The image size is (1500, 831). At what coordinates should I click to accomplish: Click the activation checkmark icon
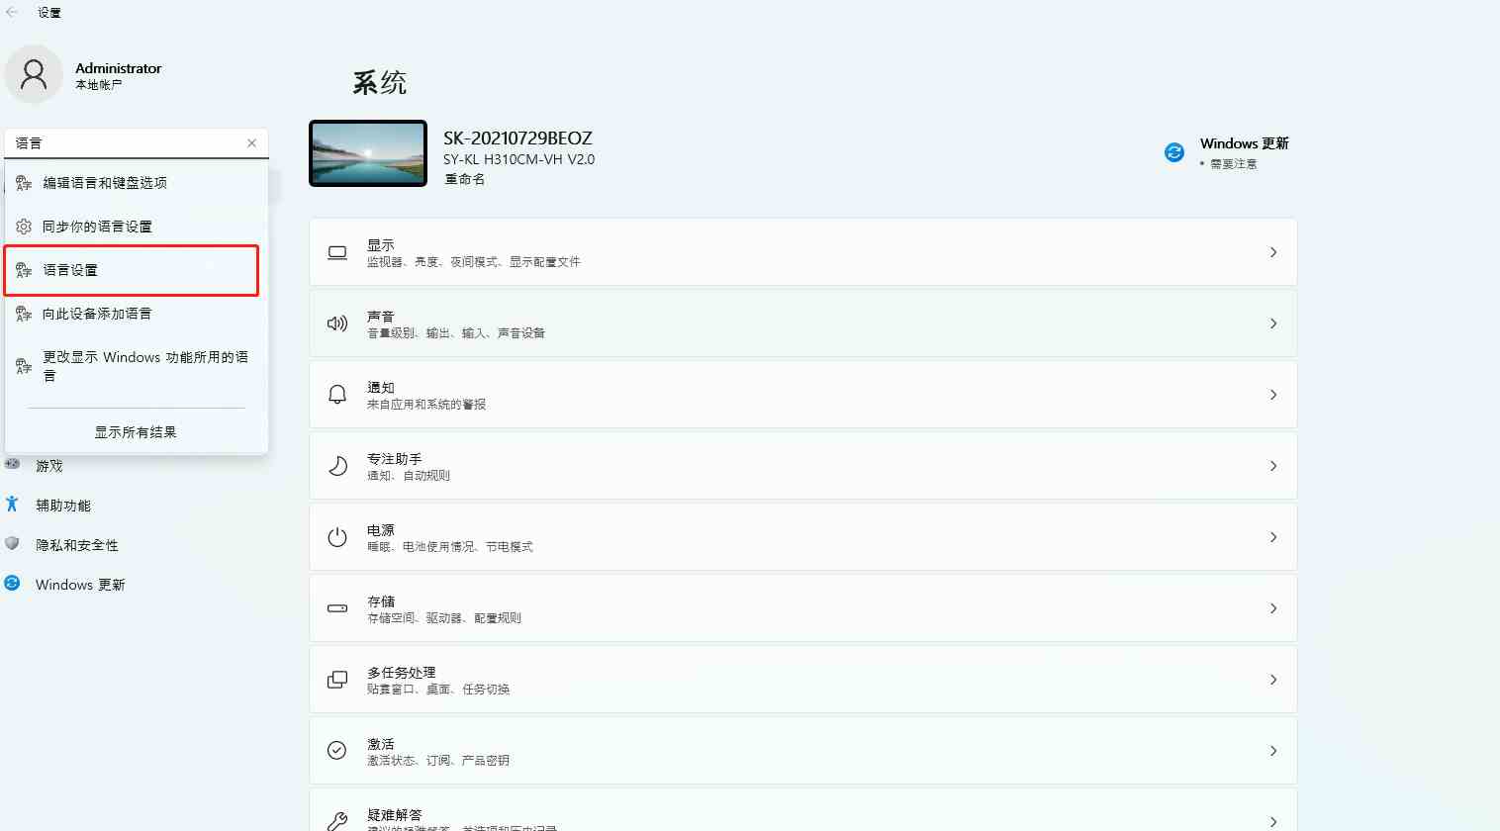coord(337,751)
